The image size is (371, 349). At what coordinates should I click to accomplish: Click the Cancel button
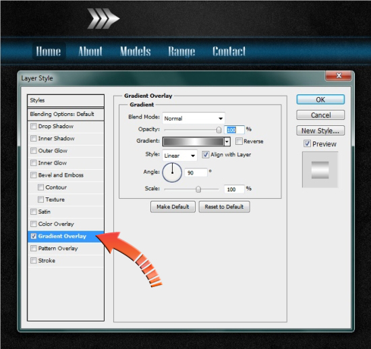coord(320,115)
